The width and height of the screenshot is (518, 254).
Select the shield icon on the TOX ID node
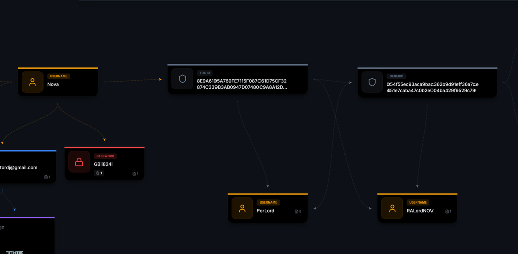(182, 79)
